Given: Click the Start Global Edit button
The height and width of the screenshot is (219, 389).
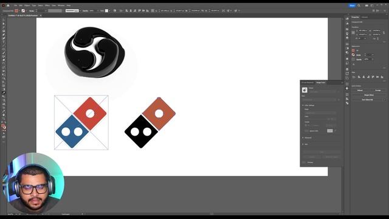Looking at the screenshot, I should [x=367, y=100].
